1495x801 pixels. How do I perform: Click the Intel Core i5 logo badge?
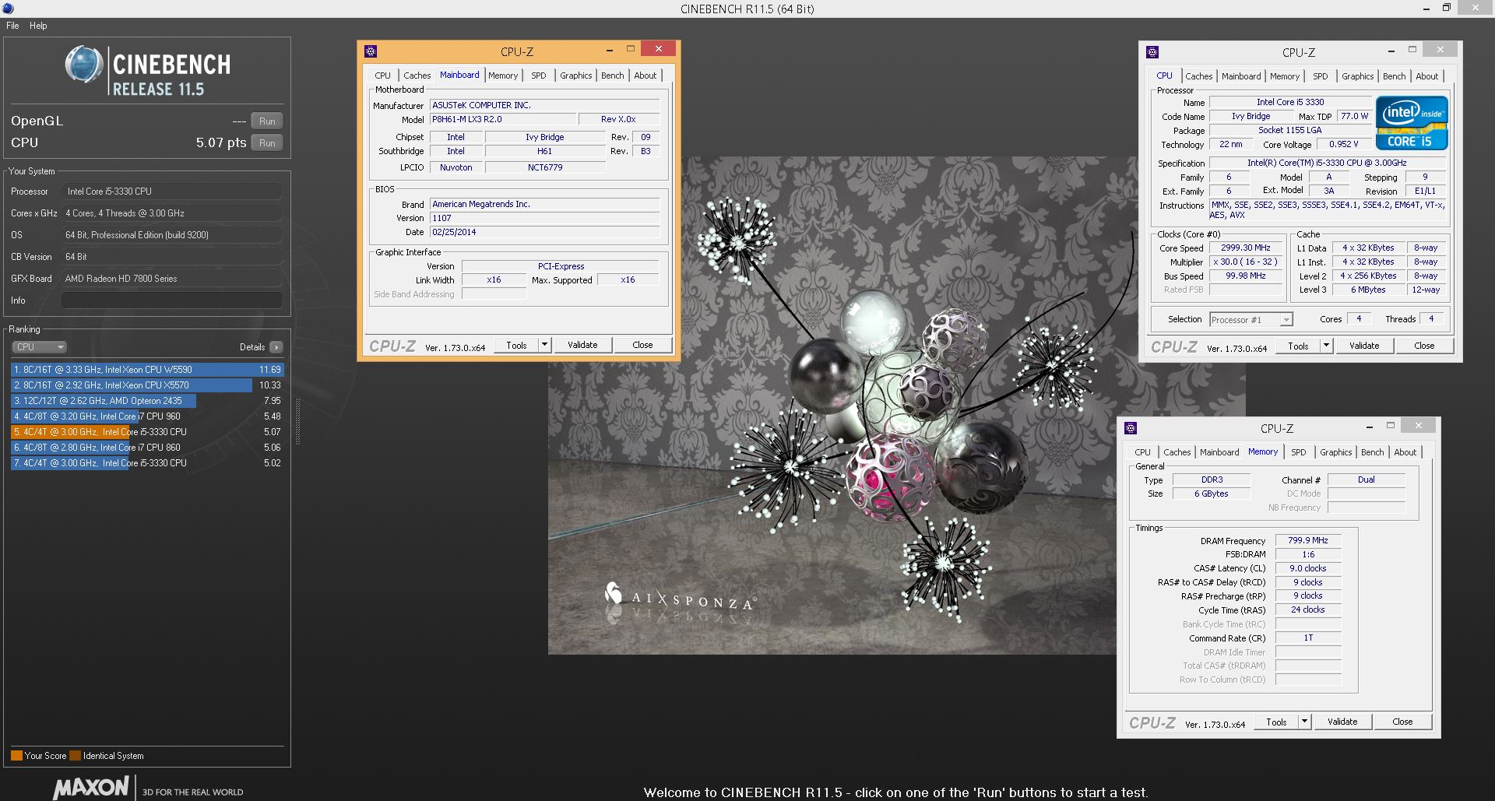point(1412,122)
